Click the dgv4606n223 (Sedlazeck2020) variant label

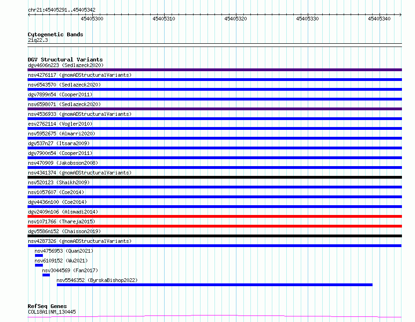pyautogui.click(x=66, y=65)
